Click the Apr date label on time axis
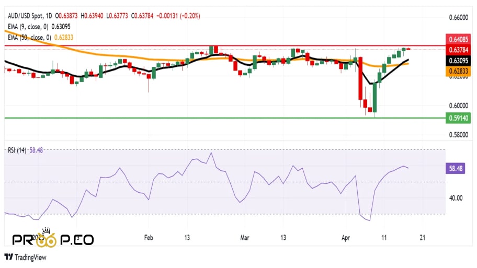The image size is (477, 268). pos(346,238)
